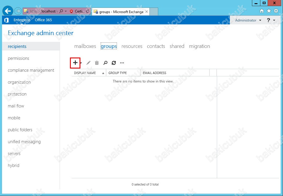The width and height of the screenshot is (283, 196).
Task: Click the pencil edit icon in toolbar
Action: (x=88, y=63)
